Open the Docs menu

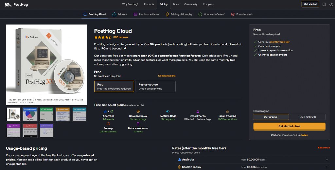[x=176, y=4]
